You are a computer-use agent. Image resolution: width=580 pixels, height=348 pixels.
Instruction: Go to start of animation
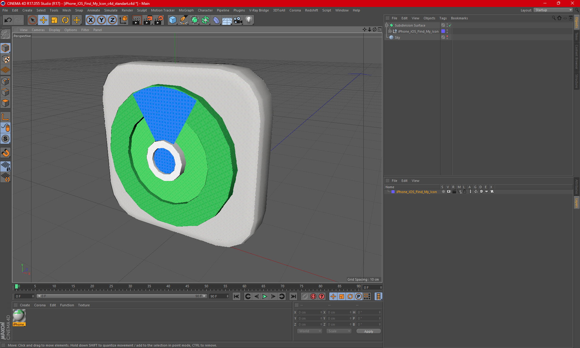[x=236, y=296]
